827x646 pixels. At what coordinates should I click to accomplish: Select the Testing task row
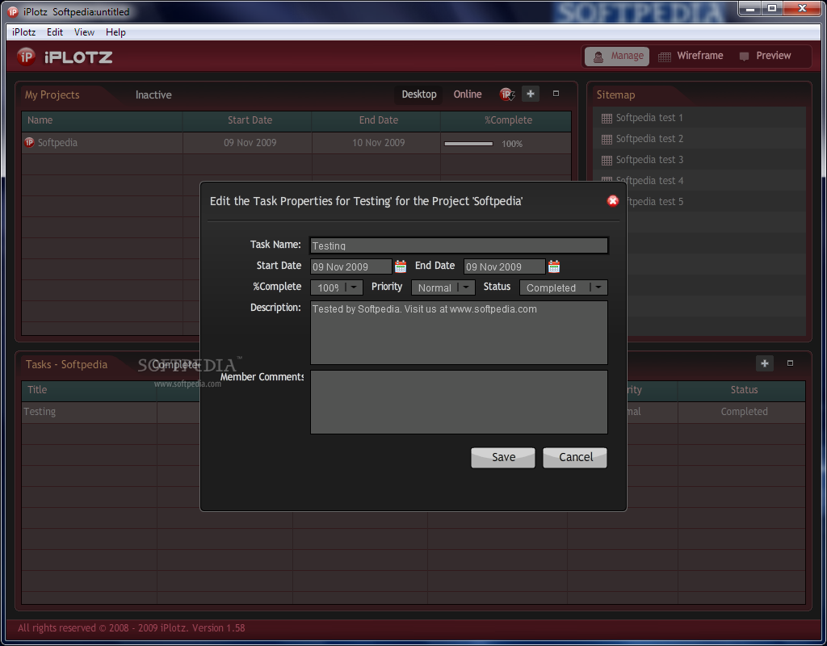coord(40,411)
